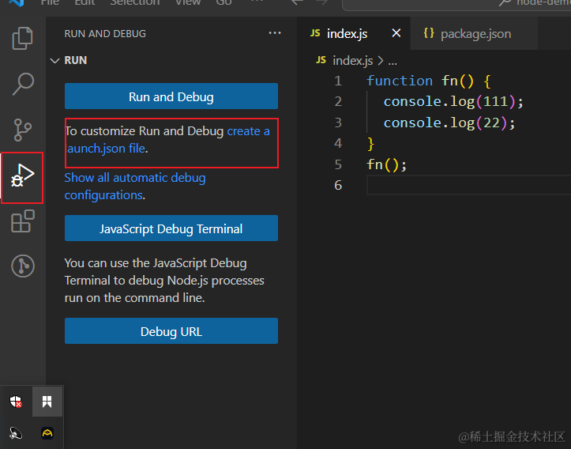This screenshot has width=571, height=449.
Task: Select the index.js editor tab
Action: tap(346, 34)
